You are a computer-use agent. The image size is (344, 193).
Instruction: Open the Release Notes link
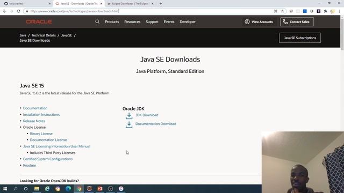(x=34, y=121)
